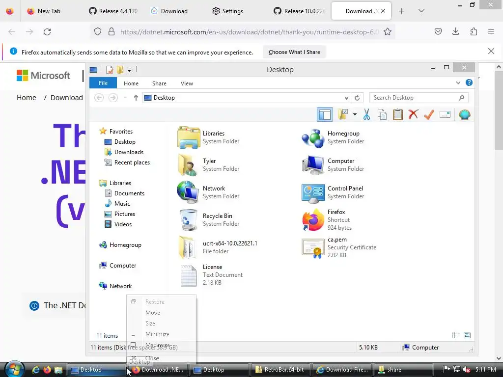
Task: Click the Classic Shell settings shell icon
Action: click(x=464, y=114)
